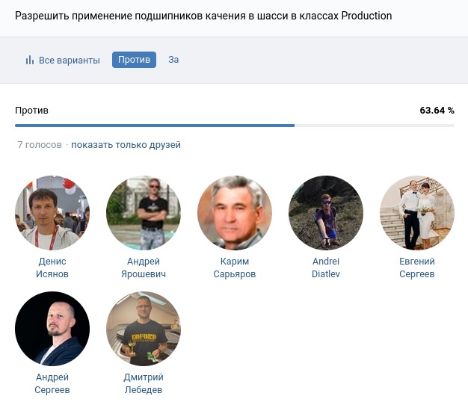Click the Карим Сарьяров name link
468x408 pixels.
[235, 268]
